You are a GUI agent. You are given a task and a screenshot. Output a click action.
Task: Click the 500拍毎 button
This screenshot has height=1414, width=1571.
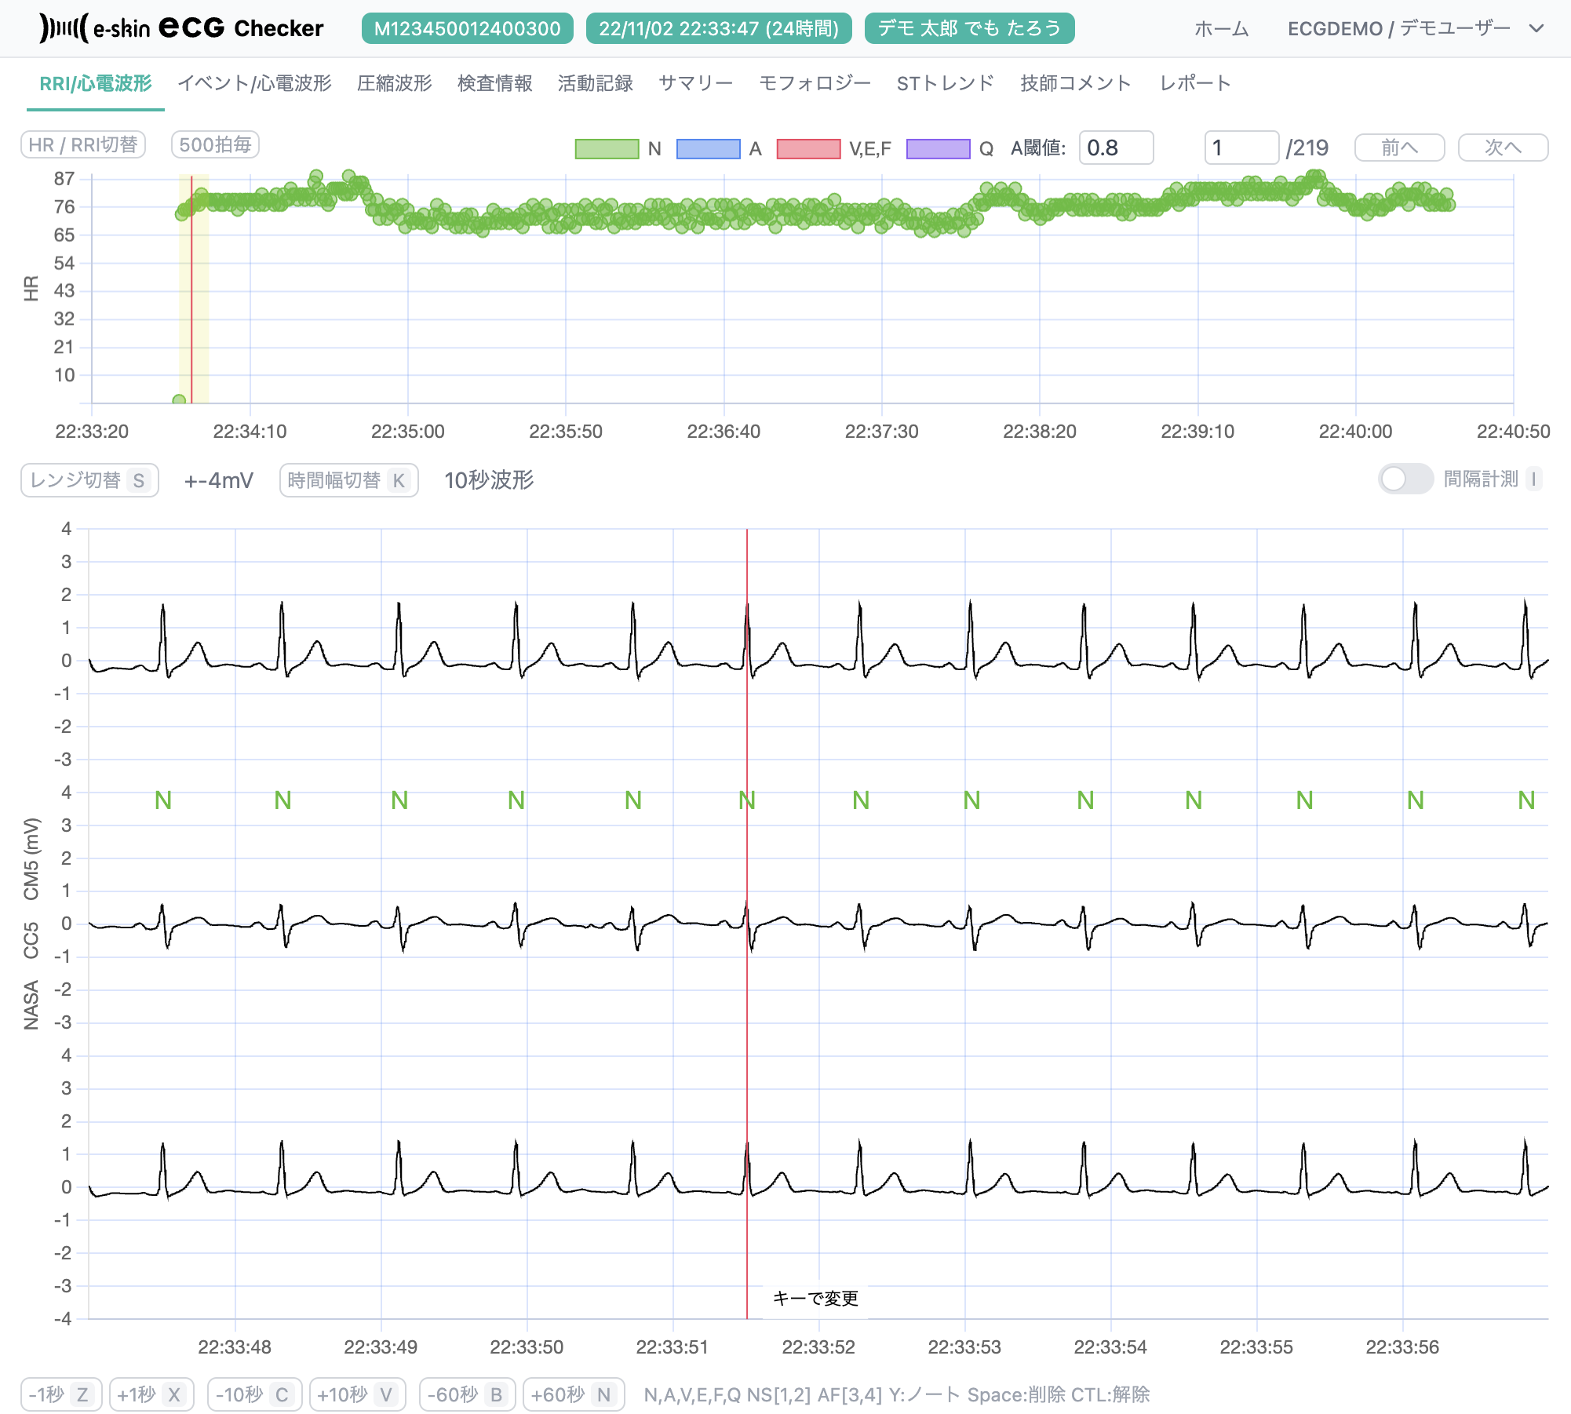[214, 144]
